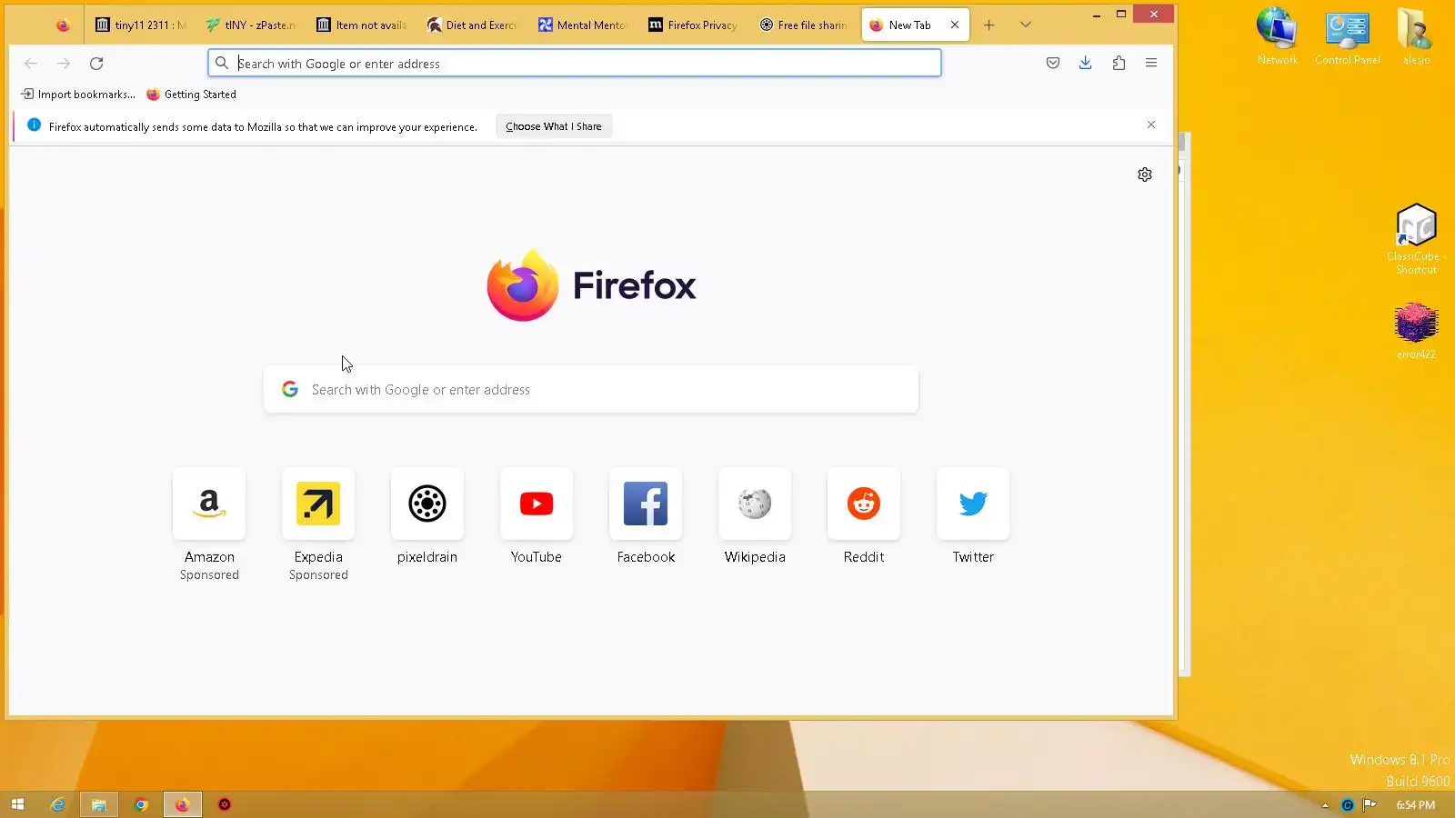Open Personalize New Tab gear settings

[1145, 175]
